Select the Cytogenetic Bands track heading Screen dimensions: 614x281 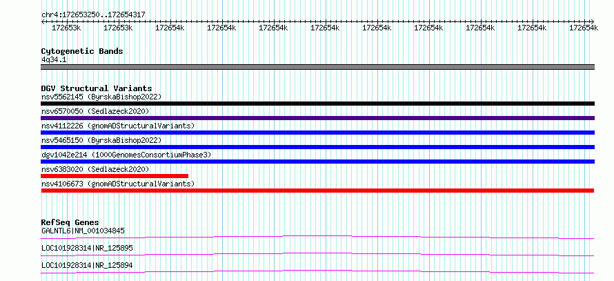[x=82, y=51]
